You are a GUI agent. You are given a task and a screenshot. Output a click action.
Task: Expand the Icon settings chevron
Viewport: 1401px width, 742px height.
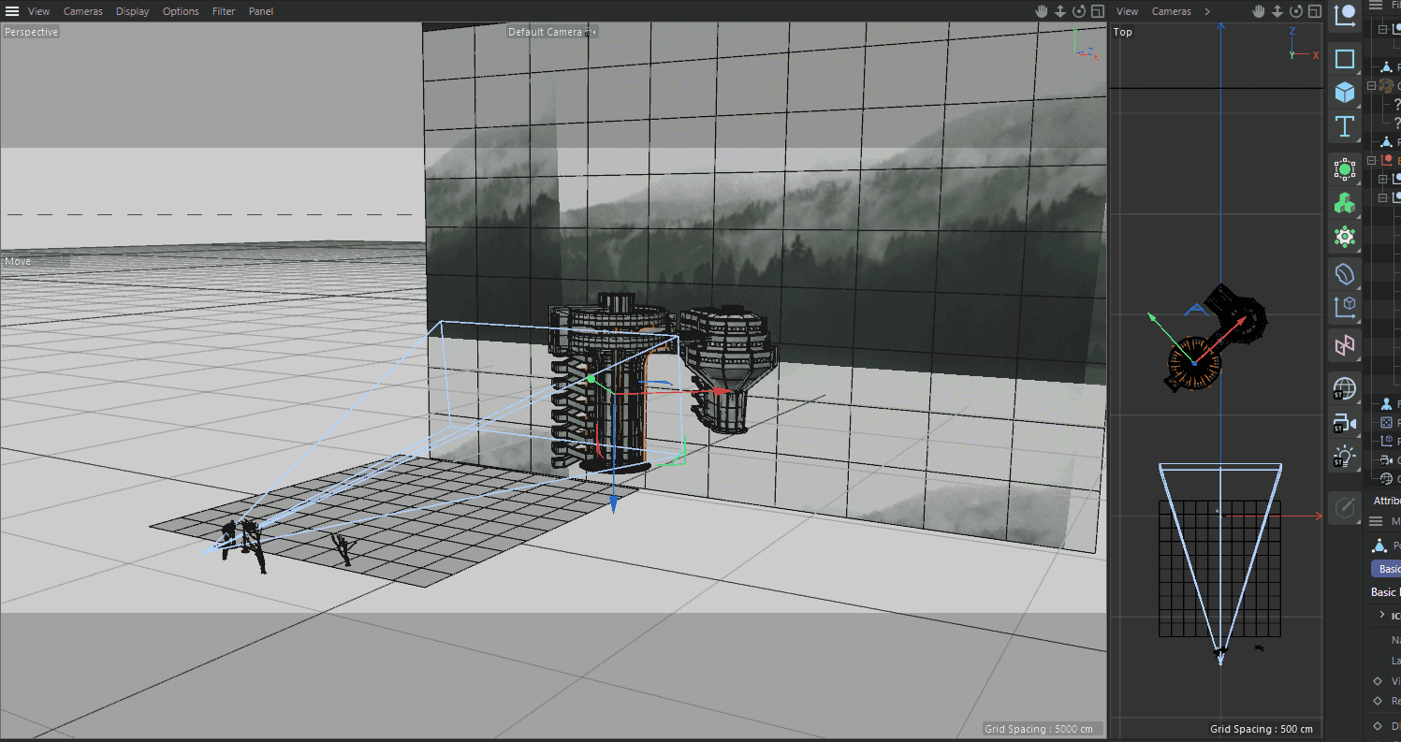[x=1381, y=615]
